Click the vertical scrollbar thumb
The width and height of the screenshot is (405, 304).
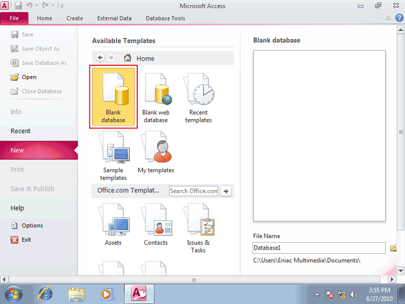click(401, 132)
